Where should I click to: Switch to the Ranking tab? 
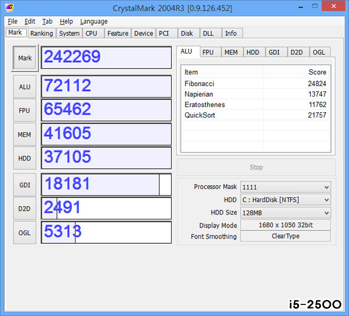tap(41, 33)
